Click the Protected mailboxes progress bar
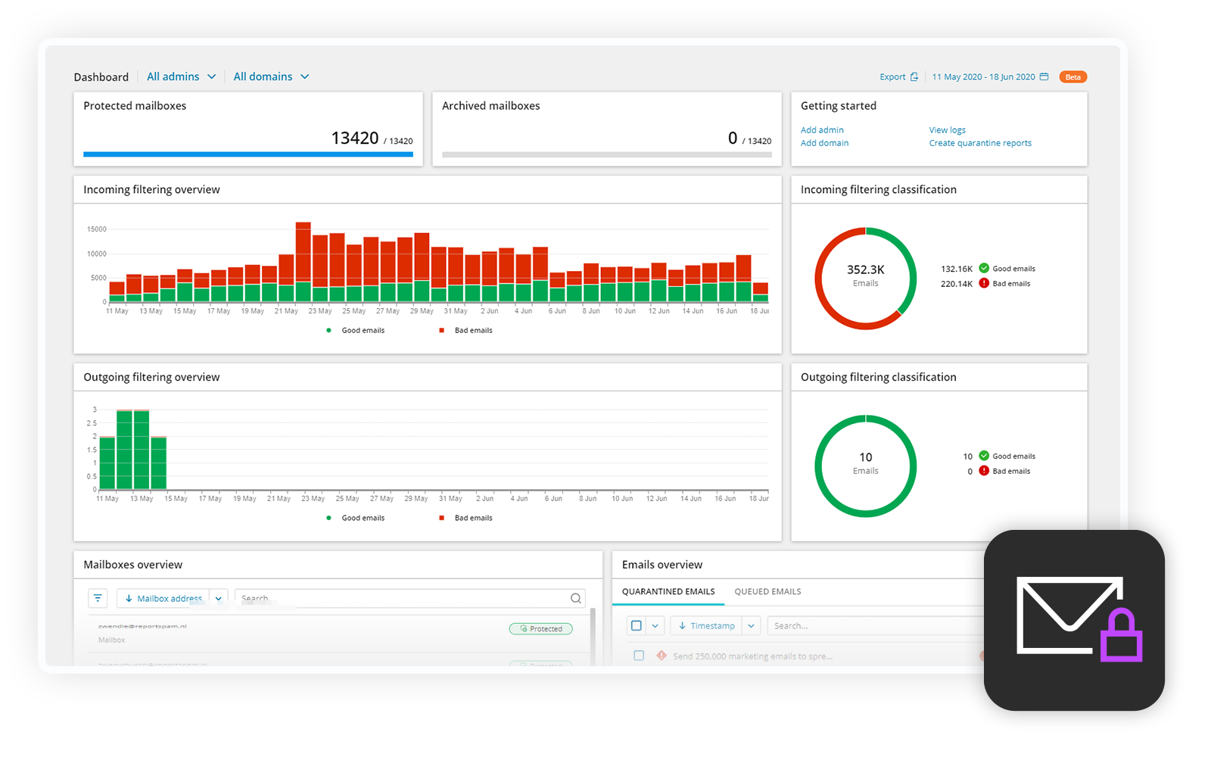This screenshot has width=1211, height=757. point(248,154)
